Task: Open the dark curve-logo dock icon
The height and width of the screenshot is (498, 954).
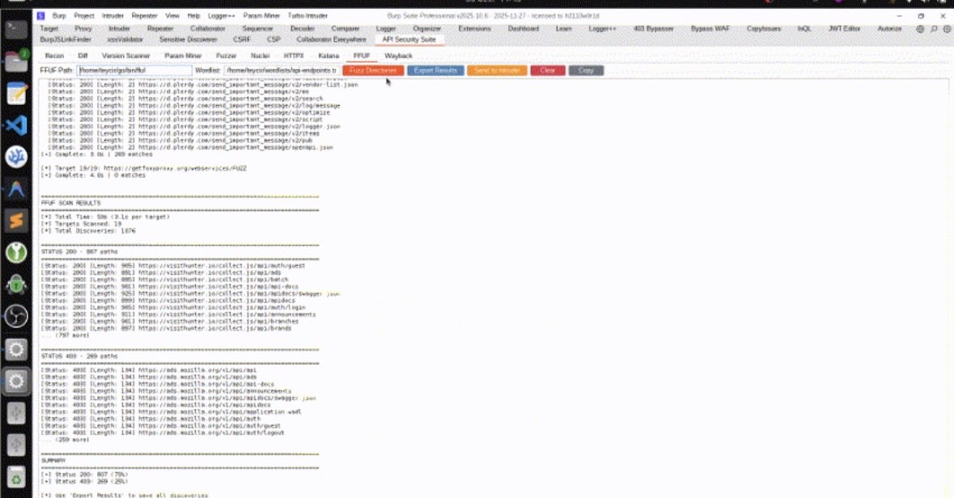Action: [x=16, y=189]
